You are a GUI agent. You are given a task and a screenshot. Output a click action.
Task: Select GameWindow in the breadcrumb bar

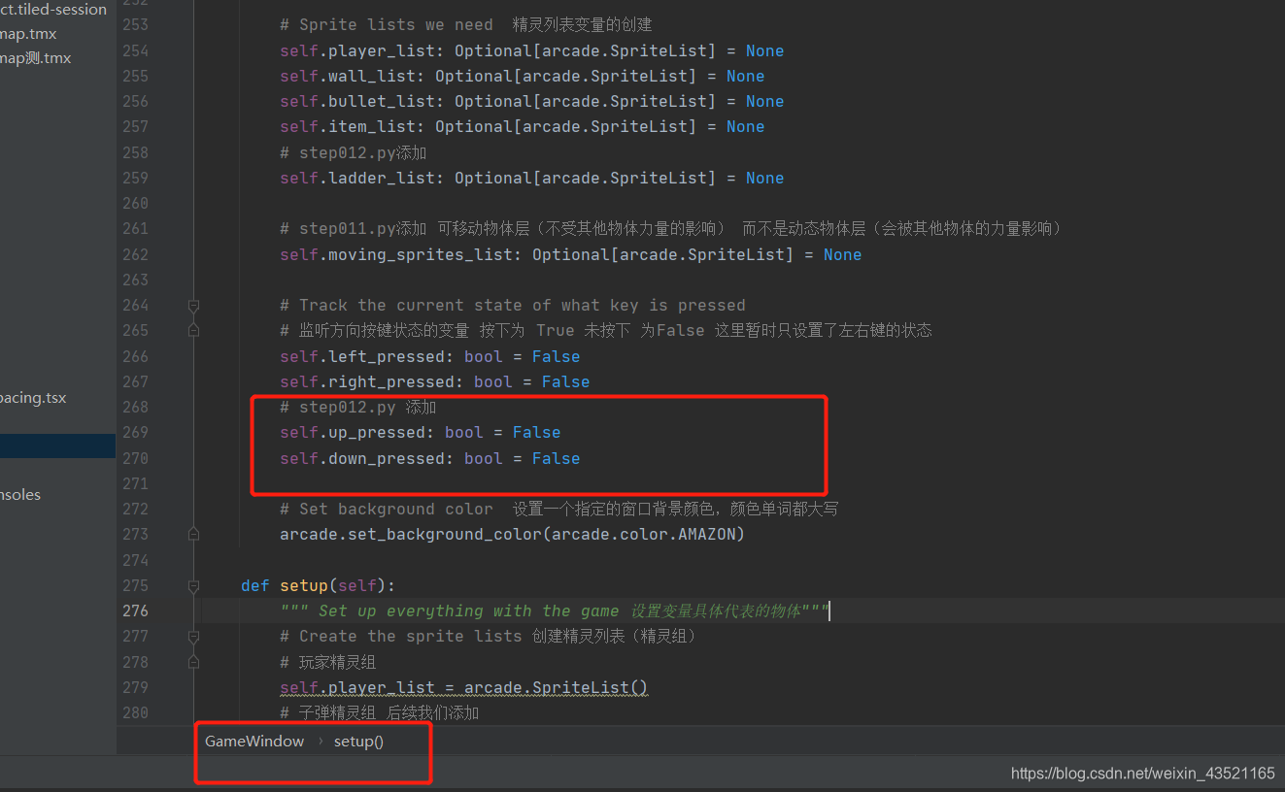[254, 742]
